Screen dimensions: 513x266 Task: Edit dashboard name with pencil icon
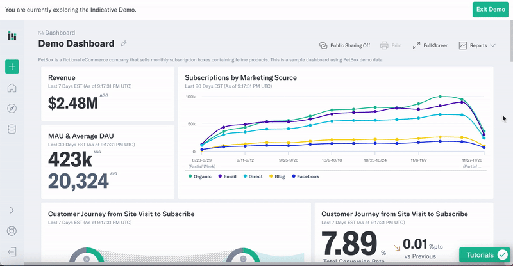tap(124, 43)
